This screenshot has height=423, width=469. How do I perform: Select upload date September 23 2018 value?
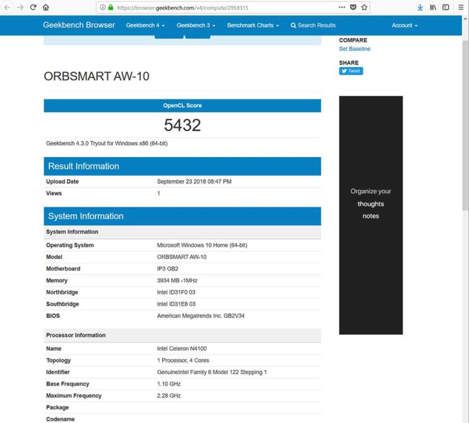194,182
